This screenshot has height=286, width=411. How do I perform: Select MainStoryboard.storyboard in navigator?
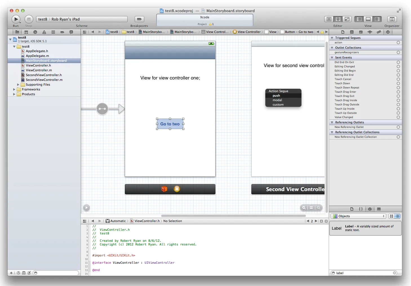click(44, 61)
